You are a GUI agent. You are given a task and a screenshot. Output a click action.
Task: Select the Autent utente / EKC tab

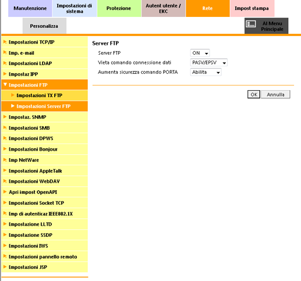point(163,8)
